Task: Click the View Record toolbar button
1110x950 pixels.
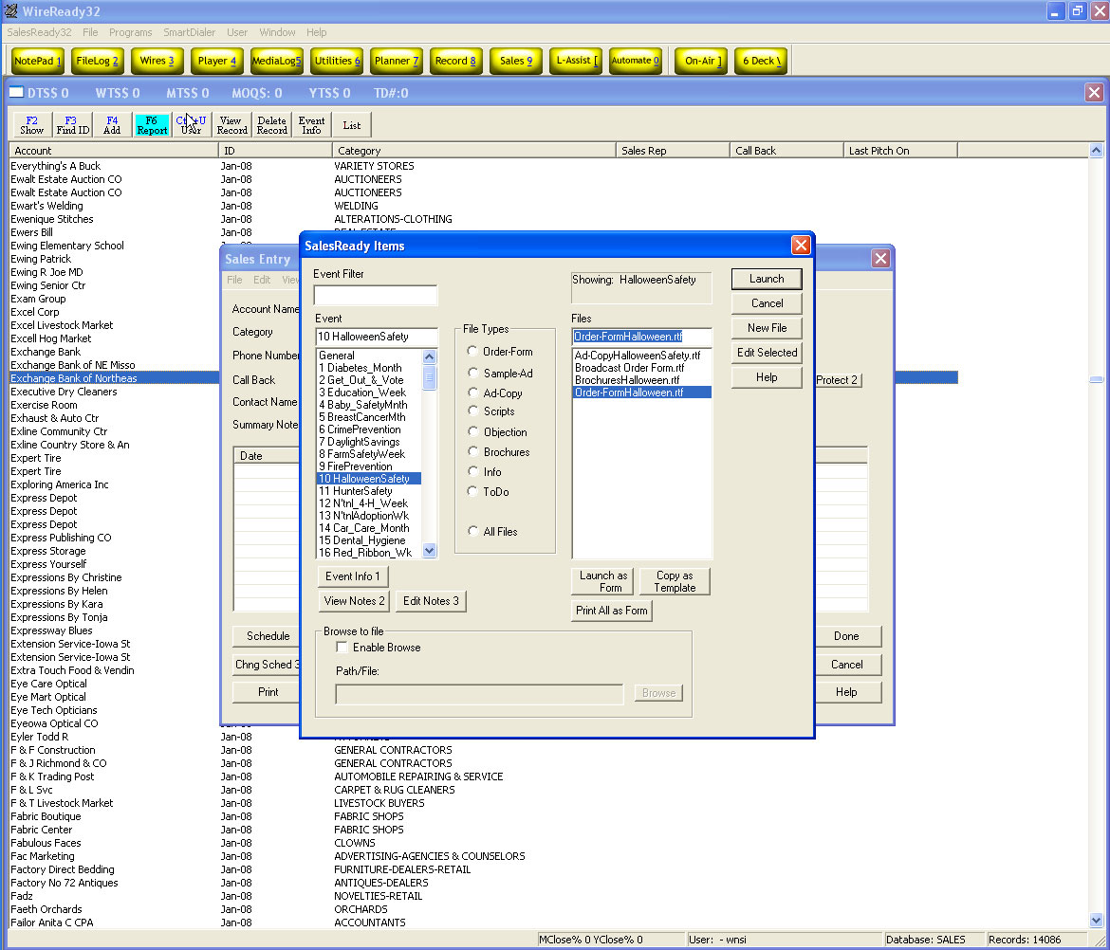Action: pyautogui.click(x=231, y=125)
